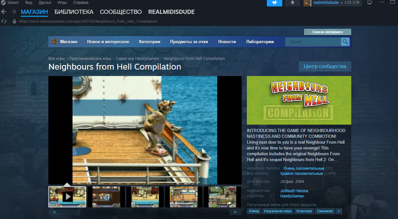Click the Neighbours from Hell capsule image
This screenshot has width=398, height=219.
[299, 100]
